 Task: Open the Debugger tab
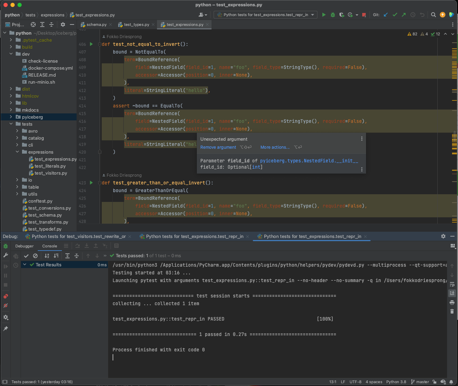pos(24,246)
